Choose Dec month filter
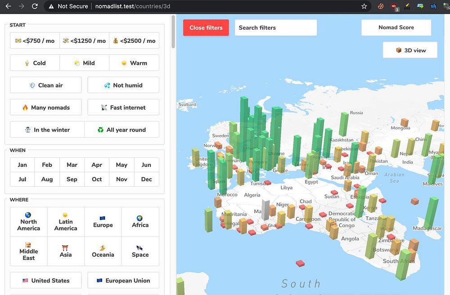This screenshot has height=295, width=450. point(146,179)
